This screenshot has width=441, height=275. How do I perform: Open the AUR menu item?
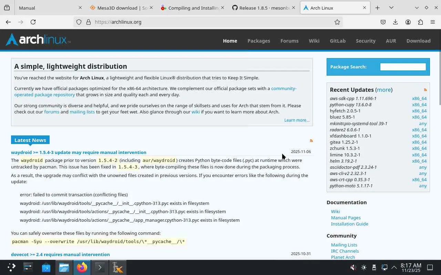pos(391,41)
